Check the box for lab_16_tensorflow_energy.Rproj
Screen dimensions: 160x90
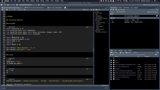coord(111,71)
